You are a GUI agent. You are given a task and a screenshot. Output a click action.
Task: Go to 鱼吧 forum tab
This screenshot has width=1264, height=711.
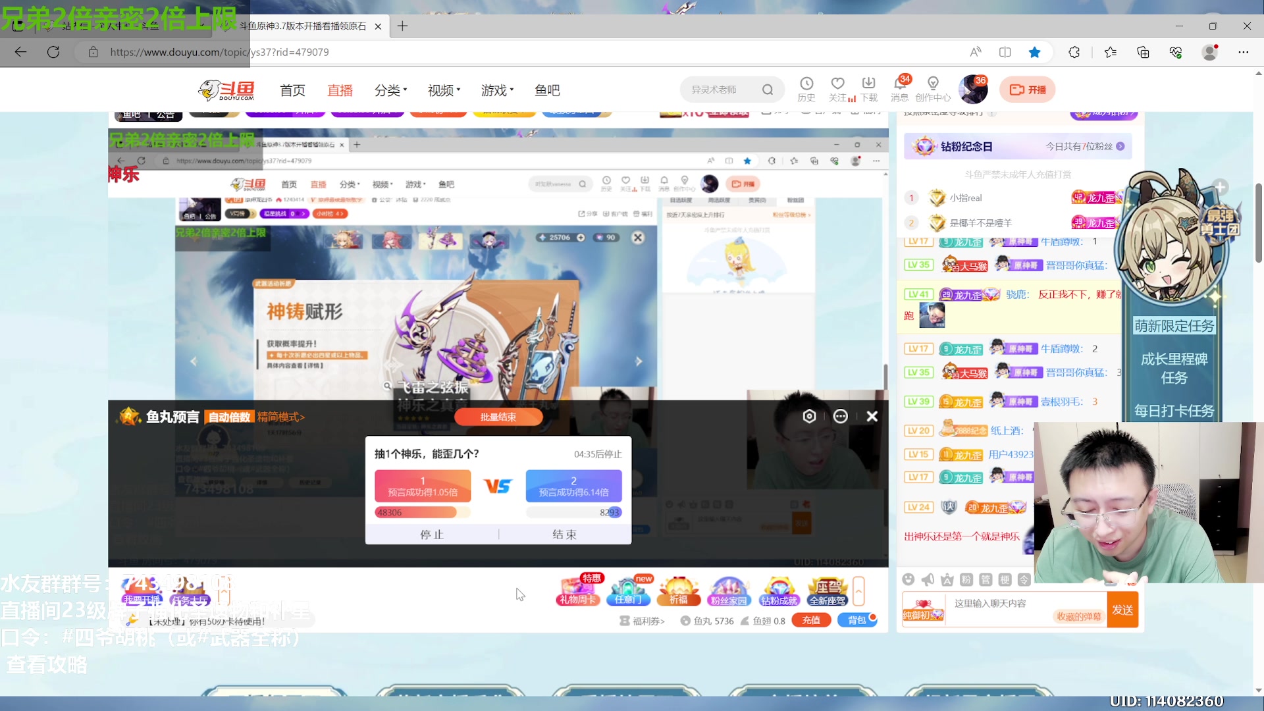point(548,90)
